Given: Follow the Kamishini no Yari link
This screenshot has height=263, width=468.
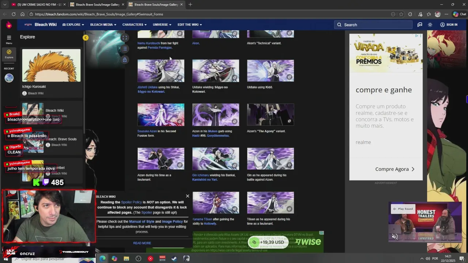Looking at the screenshot, I should point(205,180).
